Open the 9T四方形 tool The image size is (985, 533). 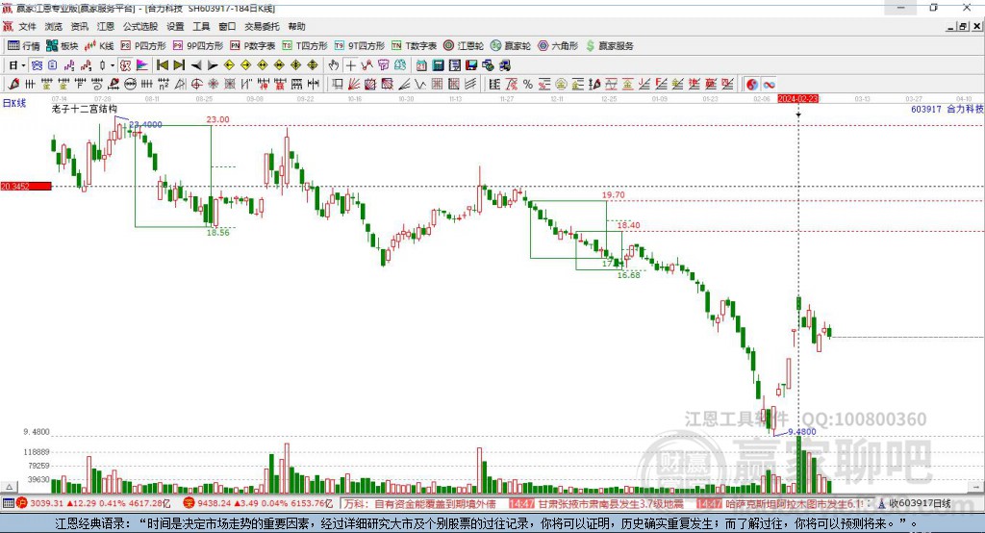pyautogui.click(x=360, y=46)
